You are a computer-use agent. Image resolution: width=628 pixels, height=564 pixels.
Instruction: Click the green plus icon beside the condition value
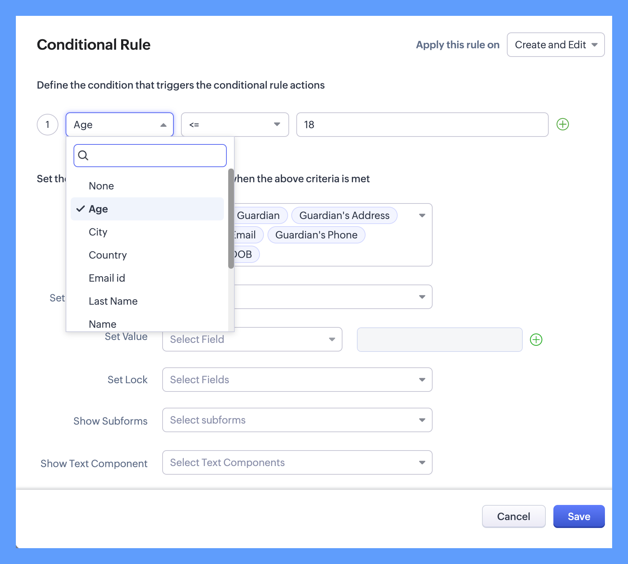[x=562, y=124]
